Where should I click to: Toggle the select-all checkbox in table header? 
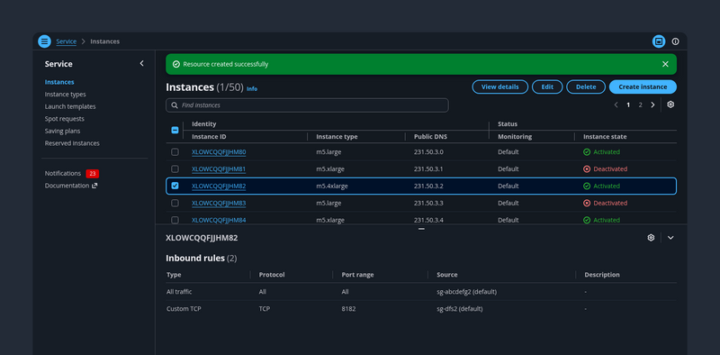(x=175, y=130)
